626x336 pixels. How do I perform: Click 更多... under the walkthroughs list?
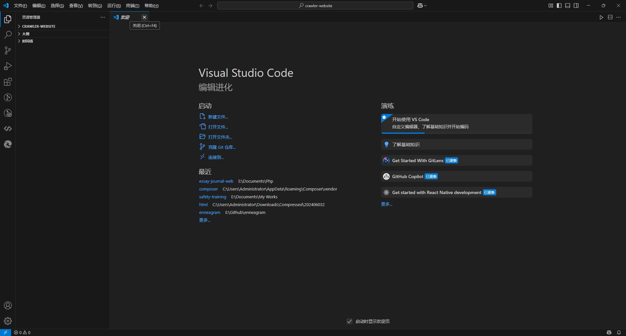pos(387,204)
